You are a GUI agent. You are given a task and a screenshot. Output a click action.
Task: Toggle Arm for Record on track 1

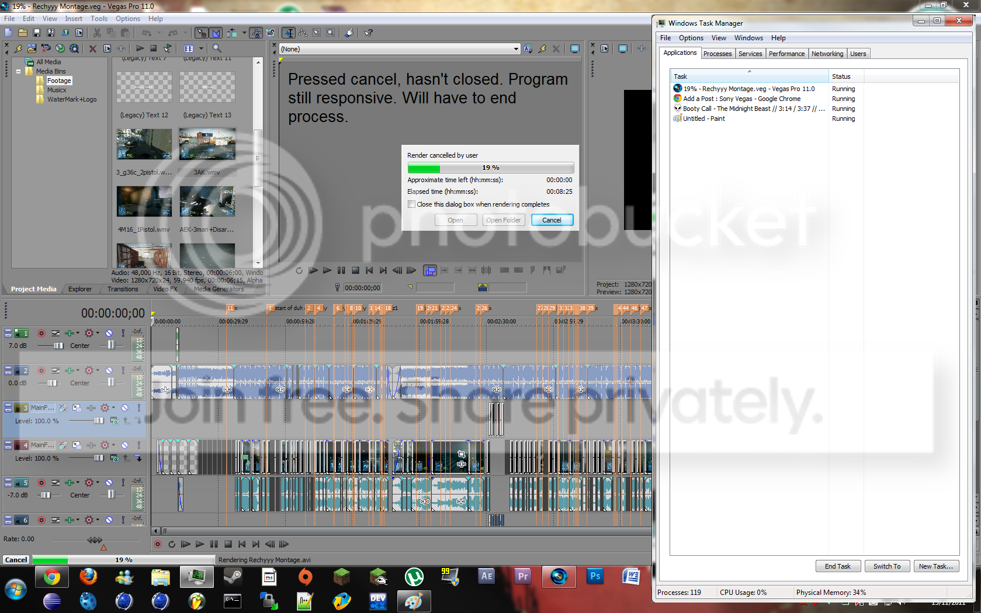(x=41, y=333)
